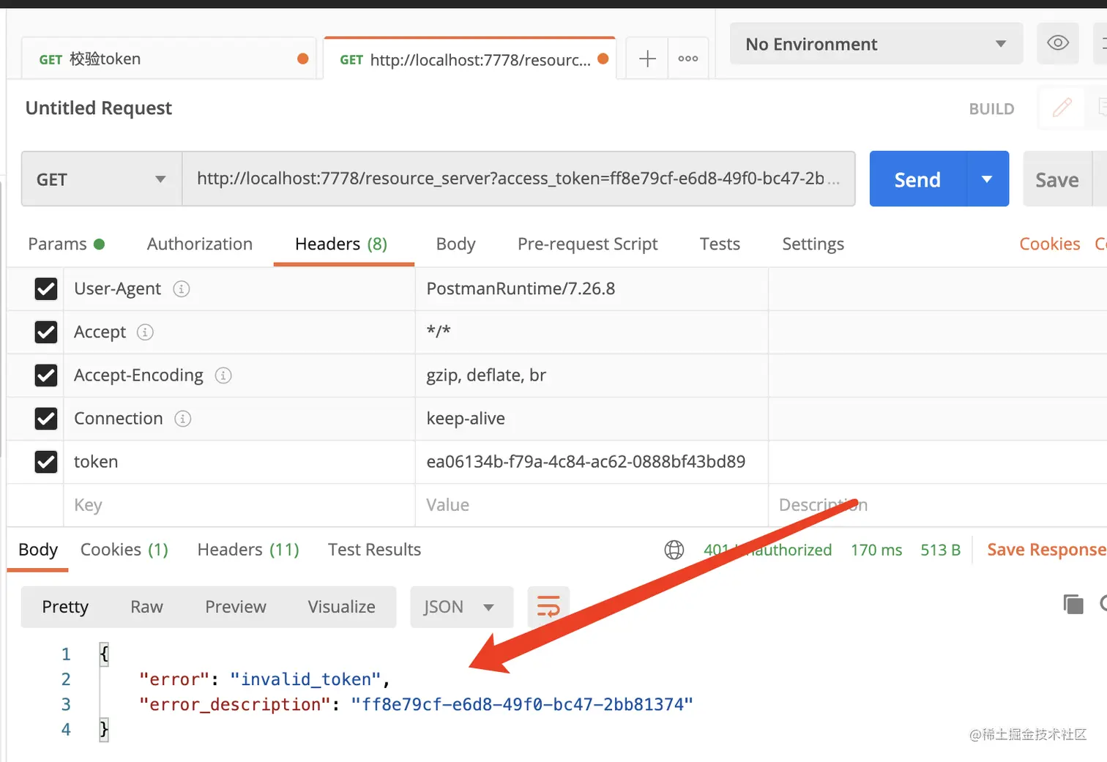Image resolution: width=1107 pixels, height=762 pixels.
Task: Open the response Cookies (1) tab
Action: [124, 550]
